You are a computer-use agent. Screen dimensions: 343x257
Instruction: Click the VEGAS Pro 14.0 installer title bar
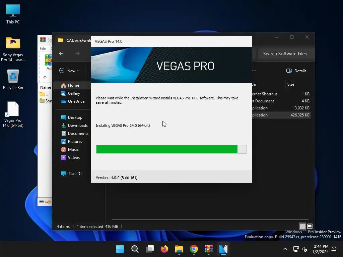[x=171, y=41]
